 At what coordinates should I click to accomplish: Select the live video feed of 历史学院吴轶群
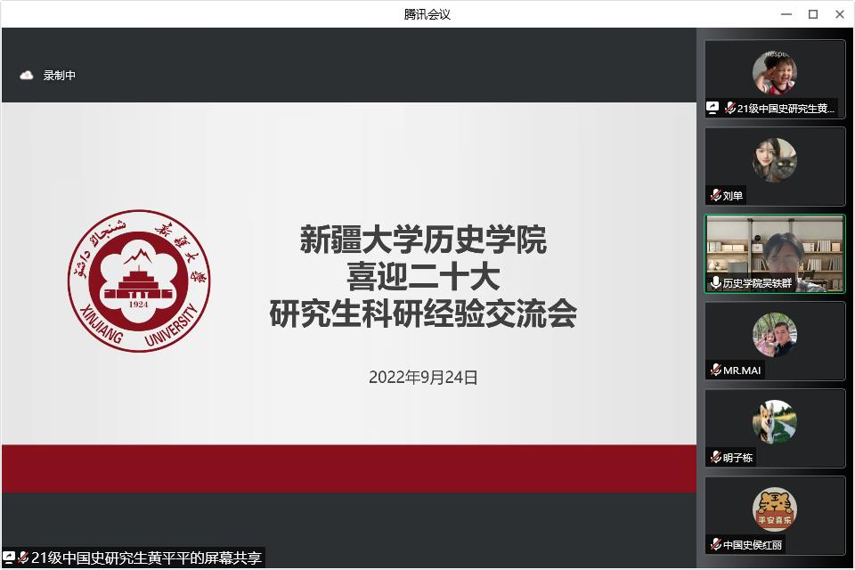775,254
